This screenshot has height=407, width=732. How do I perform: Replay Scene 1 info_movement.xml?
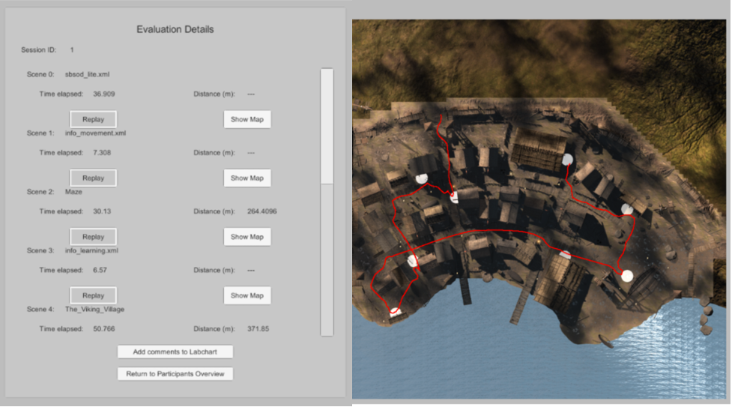[94, 178]
